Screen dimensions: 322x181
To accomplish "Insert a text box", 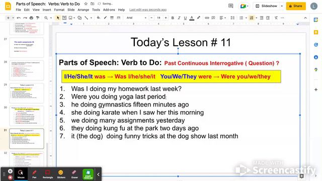I will pyautogui.click(x=64, y=18).
